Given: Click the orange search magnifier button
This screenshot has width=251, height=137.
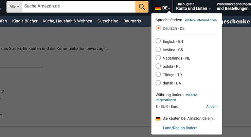Looking at the screenshot, I should click(x=142, y=6).
